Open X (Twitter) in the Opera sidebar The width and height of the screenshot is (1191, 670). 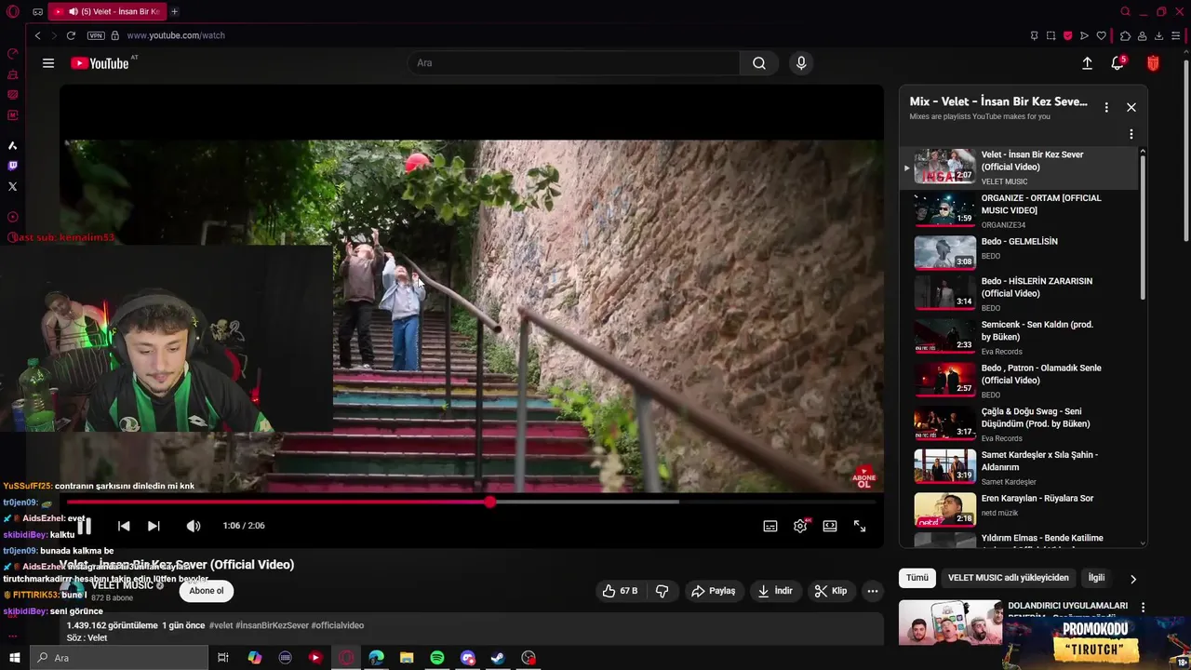[x=12, y=186]
